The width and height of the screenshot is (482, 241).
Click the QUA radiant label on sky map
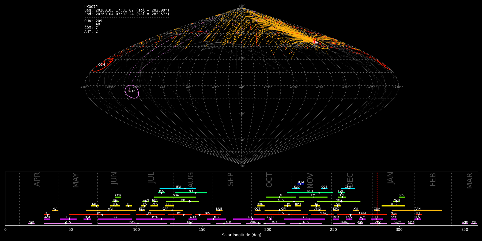pyautogui.click(x=315, y=42)
